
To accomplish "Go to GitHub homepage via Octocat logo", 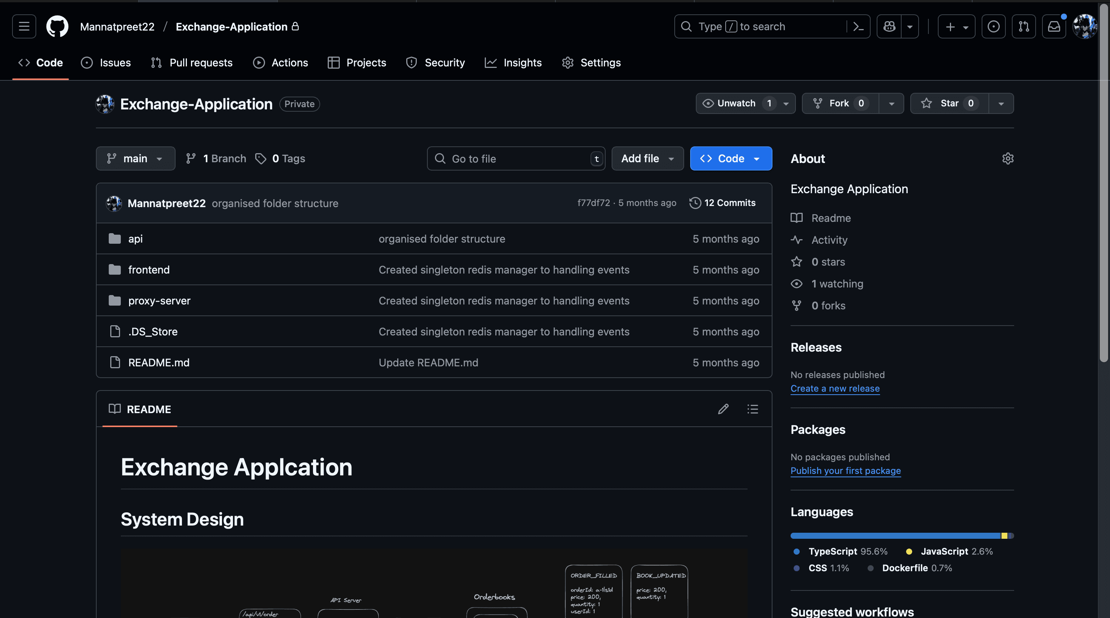I will click(57, 27).
